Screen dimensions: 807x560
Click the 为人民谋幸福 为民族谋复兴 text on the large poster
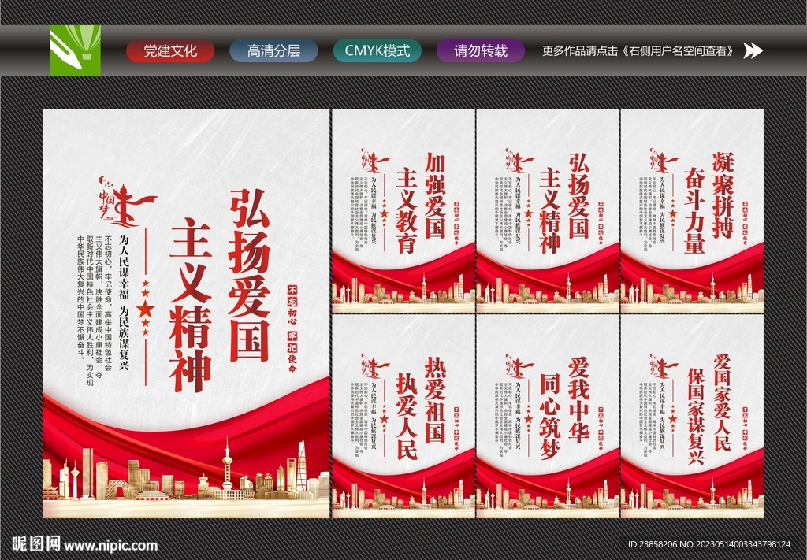[x=124, y=302]
